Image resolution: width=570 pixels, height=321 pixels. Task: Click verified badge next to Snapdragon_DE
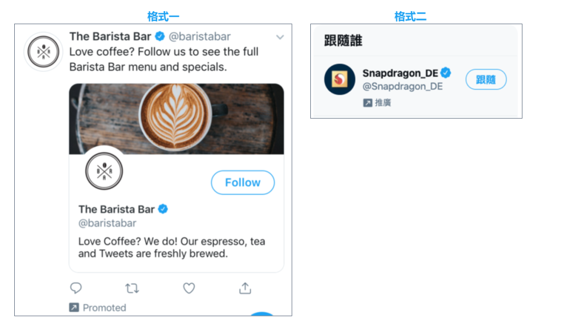click(x=445, y=73)
